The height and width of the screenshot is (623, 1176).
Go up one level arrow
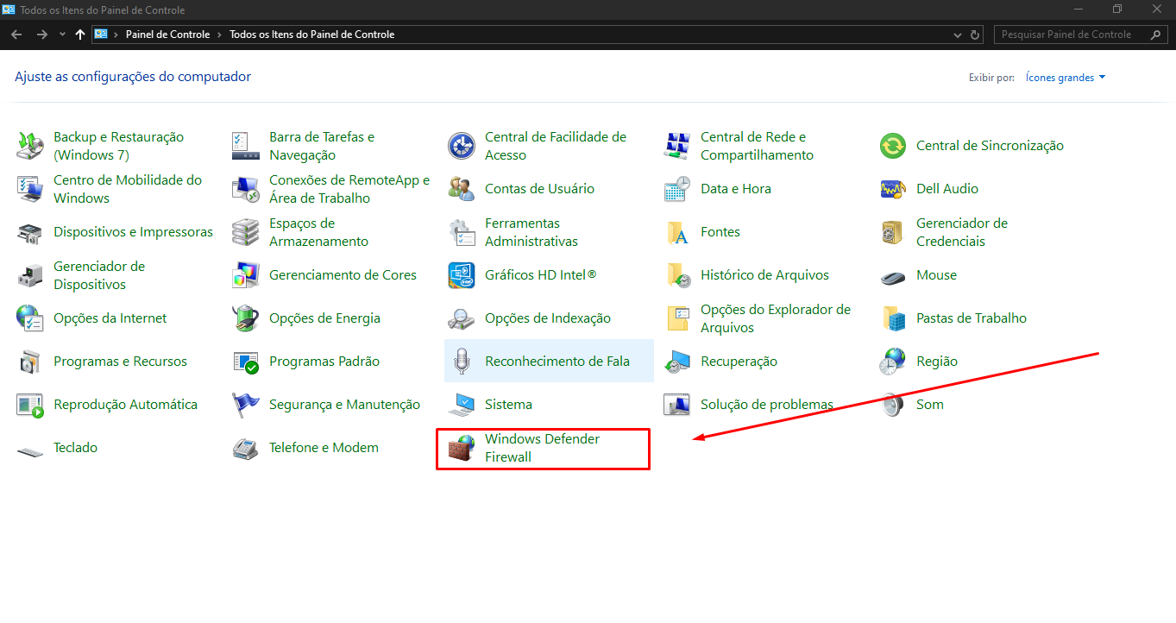pyautogui.click(x=80, y=35)
